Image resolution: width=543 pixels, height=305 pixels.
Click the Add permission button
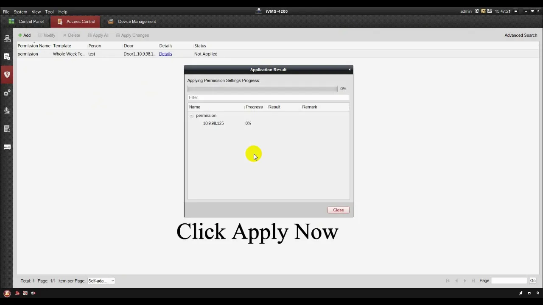24,36
